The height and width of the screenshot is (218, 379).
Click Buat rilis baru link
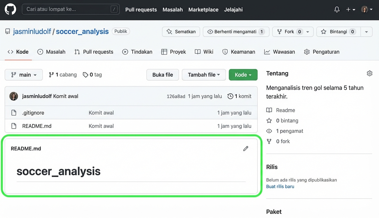280,186
